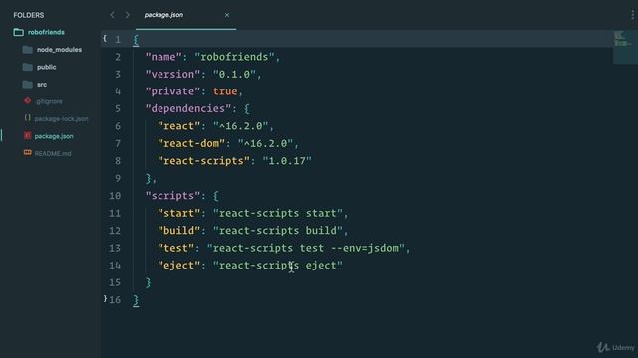This screenshot has width=638, height=358.
Task: Click the "build" script key
Action: click(179, 231)
